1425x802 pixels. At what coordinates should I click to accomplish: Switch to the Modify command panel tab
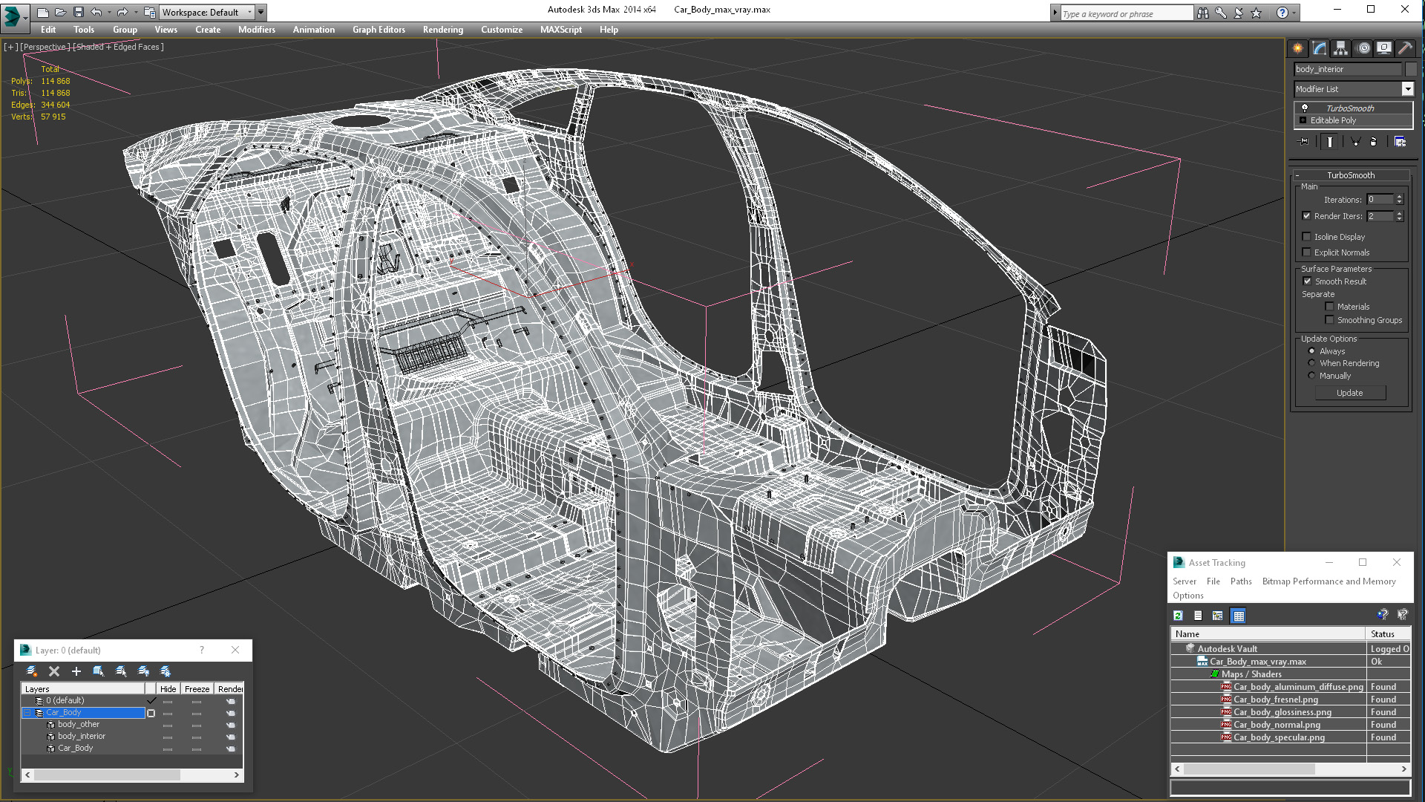coord(1319,48)
